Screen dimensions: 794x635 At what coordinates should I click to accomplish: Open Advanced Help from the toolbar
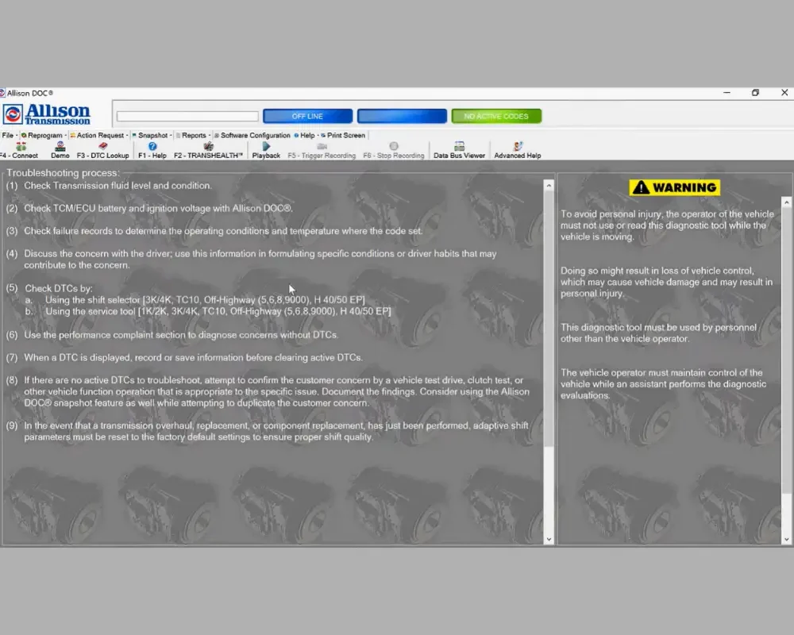click(518, 150)
